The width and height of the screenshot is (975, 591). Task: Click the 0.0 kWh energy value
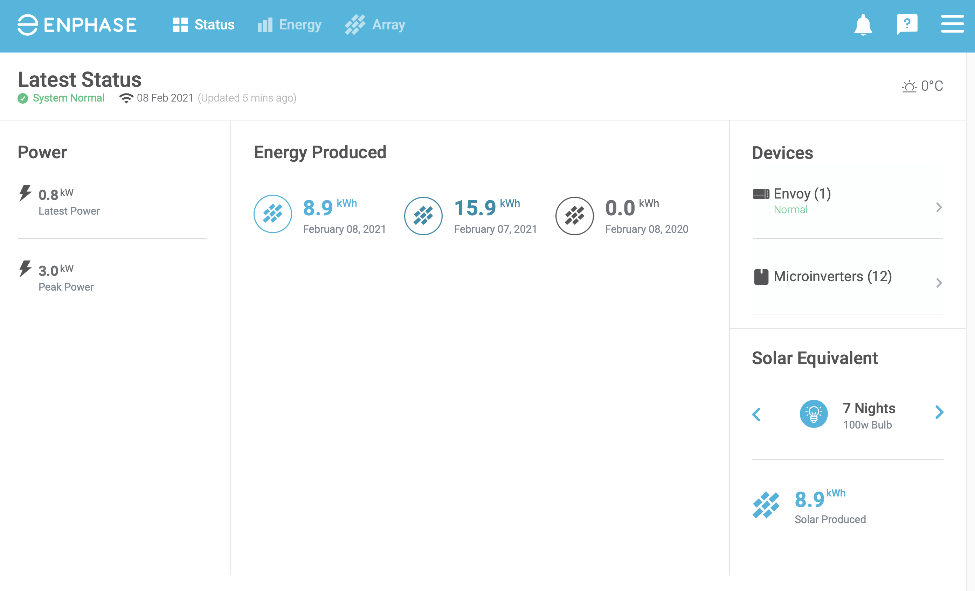click(x=632, y=207)
